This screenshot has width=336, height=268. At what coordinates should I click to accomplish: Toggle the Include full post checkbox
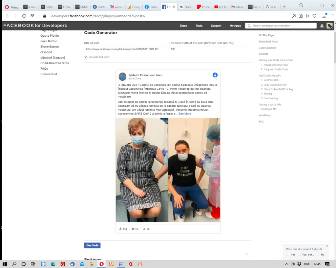pyautogui.click(x=86, y=57)
